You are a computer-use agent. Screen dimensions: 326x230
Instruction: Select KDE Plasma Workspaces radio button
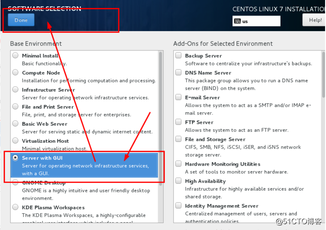pos(15,207)
